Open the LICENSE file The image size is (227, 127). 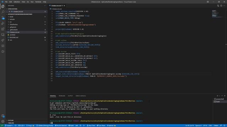(x=27, y=35)
